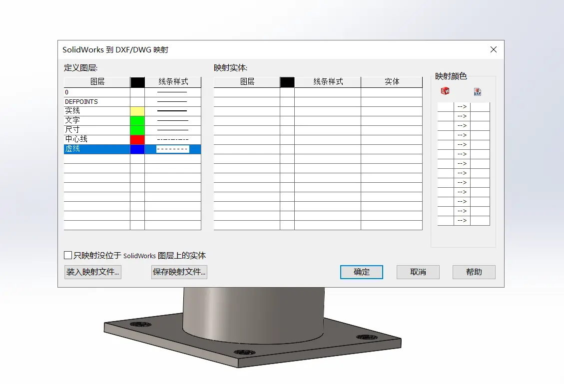
Task: Select the DEFPOINTS layer row
Action: (132, 102)
